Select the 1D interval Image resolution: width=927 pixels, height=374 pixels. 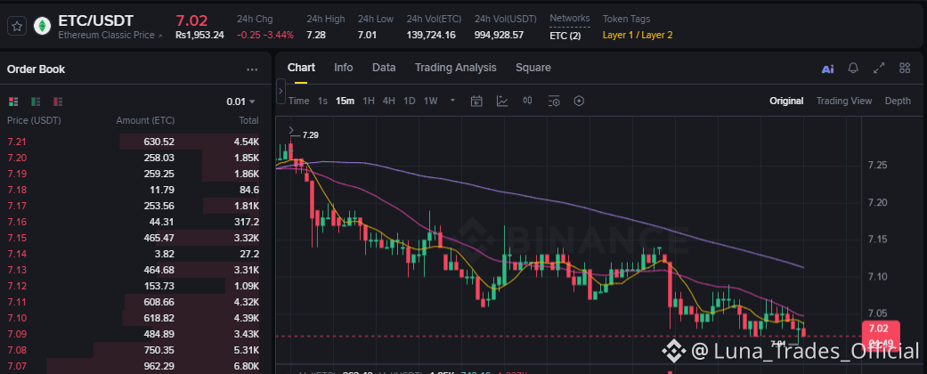point(409,101)
